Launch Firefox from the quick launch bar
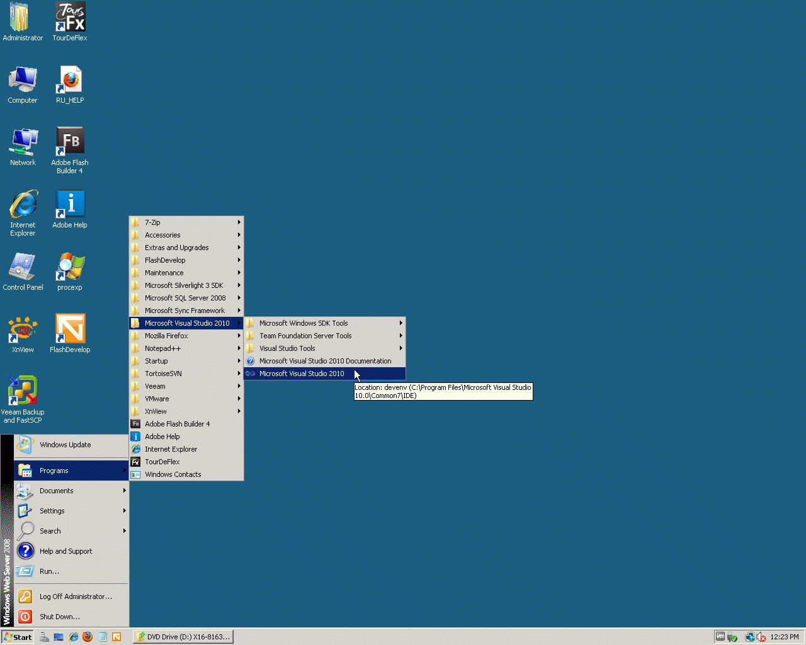The width and height of the screenshot is (806, 645). [x=88, y=637]
